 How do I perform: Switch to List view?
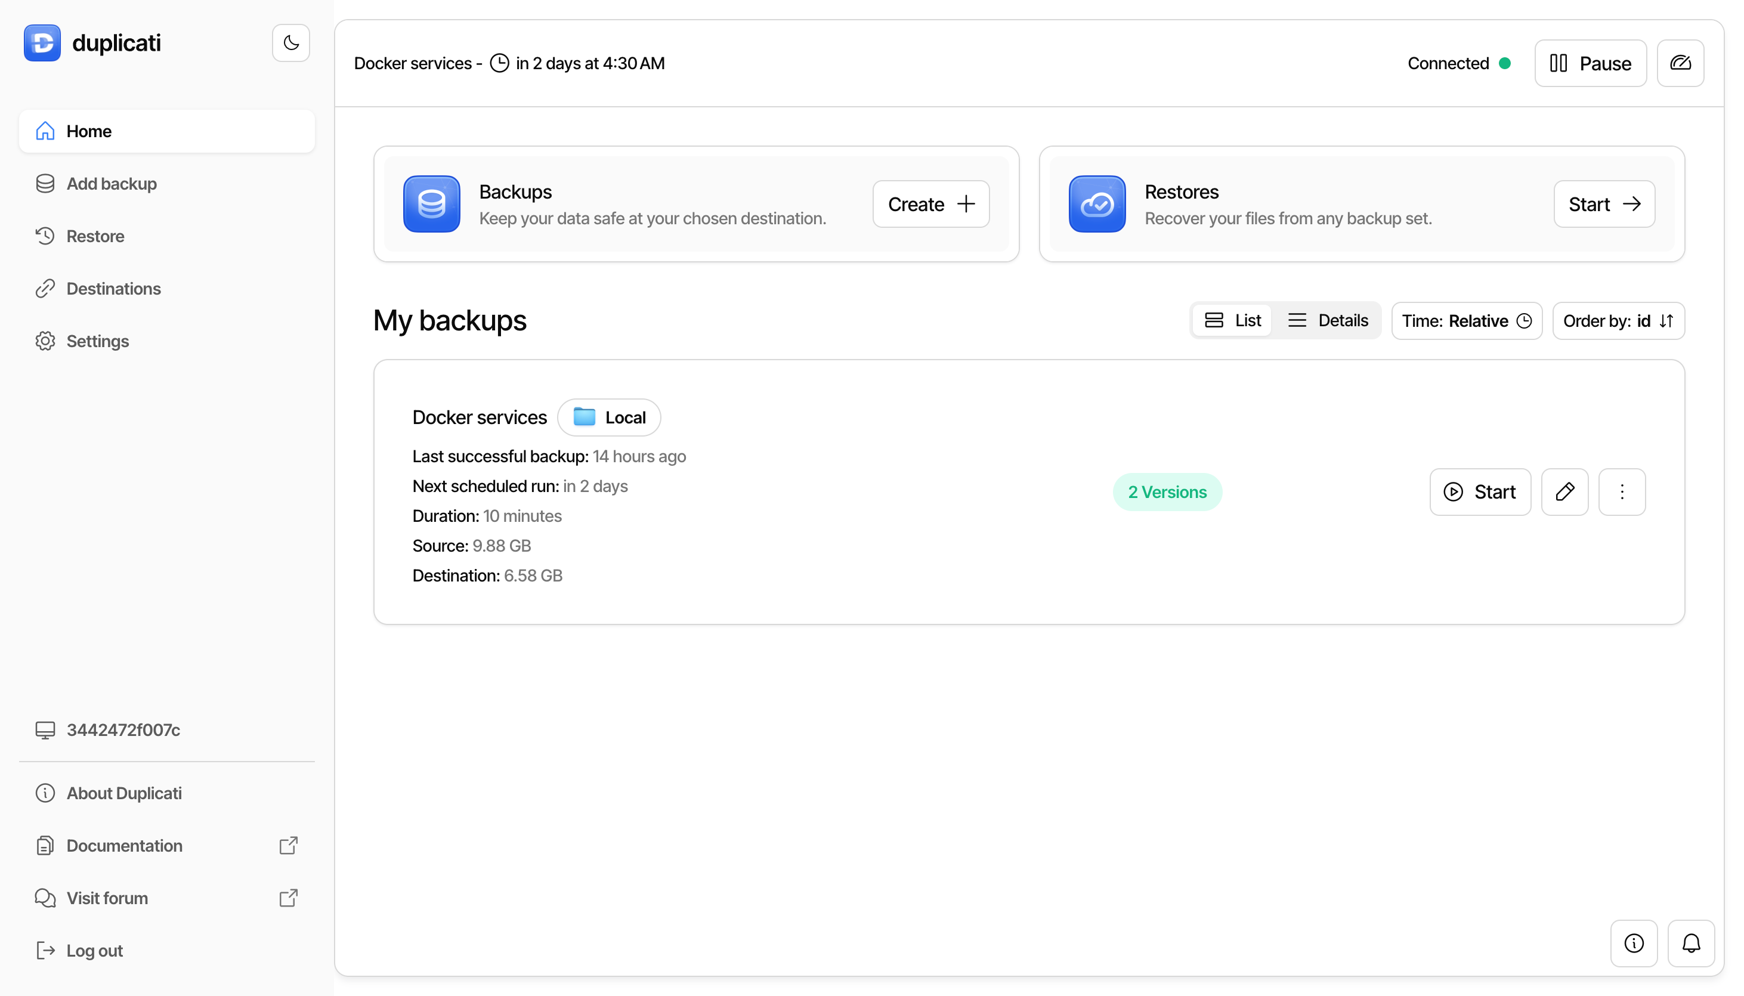(x=1232, y=320)
